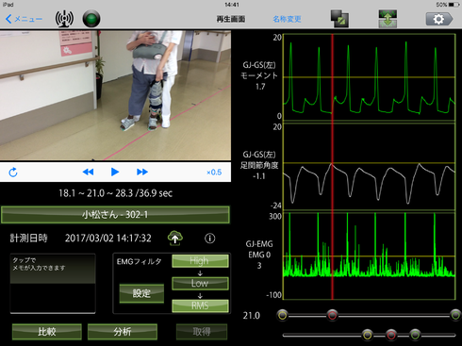Go back to メニュー
Viewport: 462px width, 346px height.
click(x=24, y=19)
